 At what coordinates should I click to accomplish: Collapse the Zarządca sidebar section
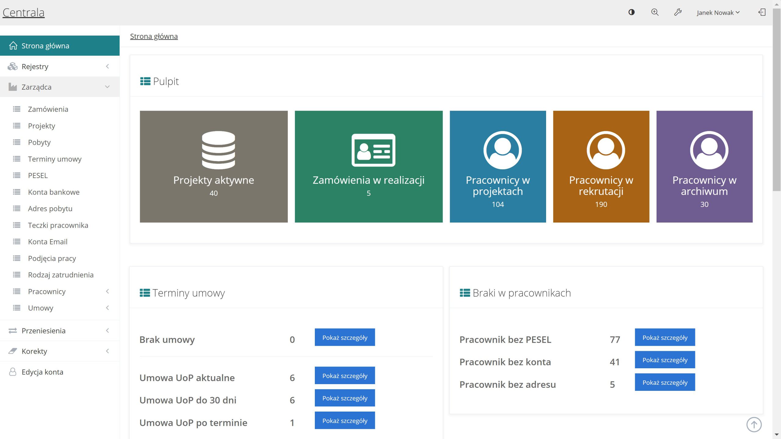60,87
